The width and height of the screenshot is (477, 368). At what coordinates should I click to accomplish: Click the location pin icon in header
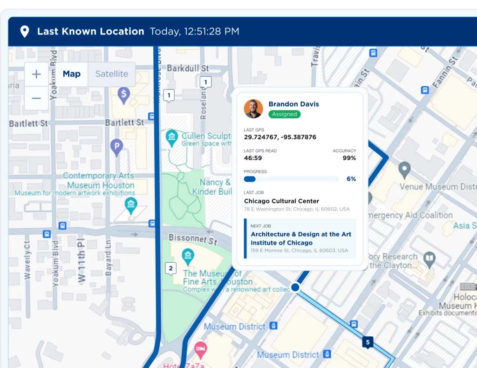tap(25, 32)
